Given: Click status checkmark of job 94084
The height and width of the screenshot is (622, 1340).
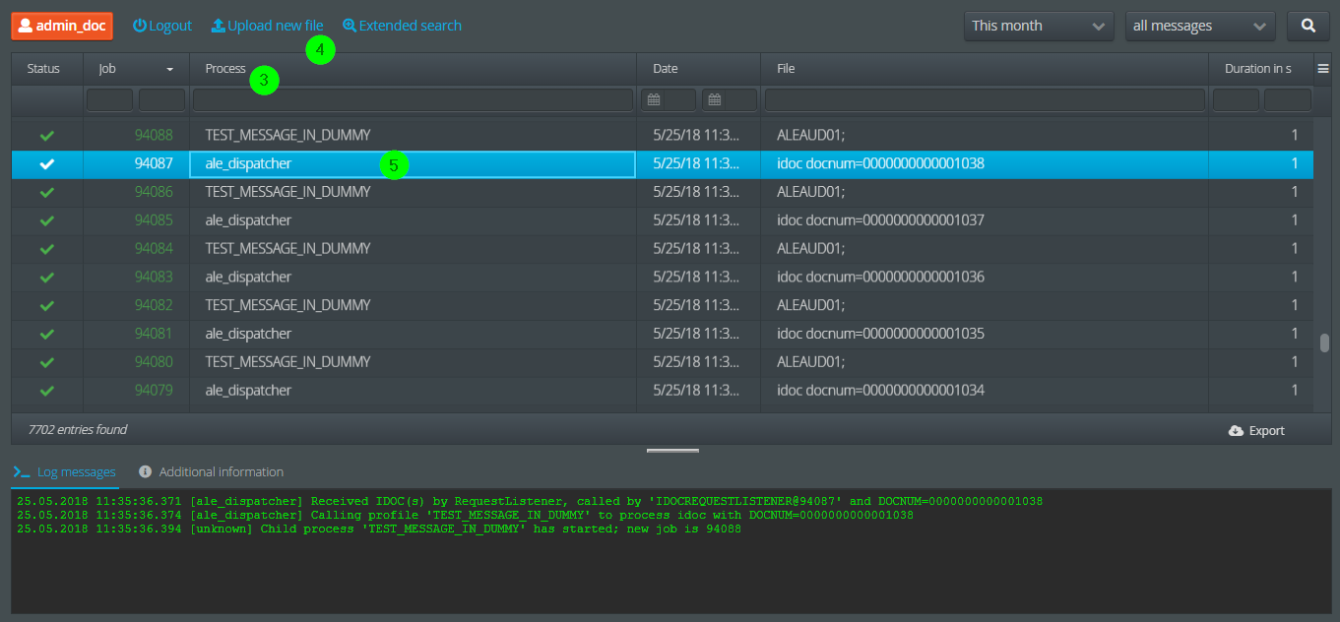Looking at the screenshot, I should coord(46,249).
